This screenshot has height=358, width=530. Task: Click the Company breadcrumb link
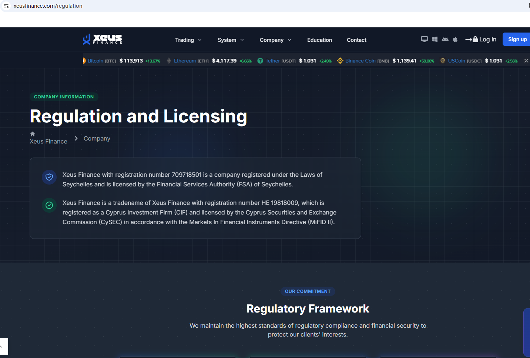coord(97,138)
